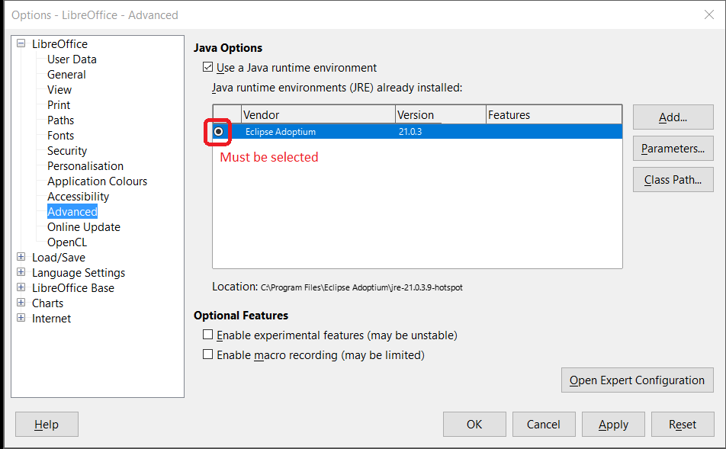Screen dimensions: 726x449
Task: Select the Internet category label
Action: [x=51, y=319]
